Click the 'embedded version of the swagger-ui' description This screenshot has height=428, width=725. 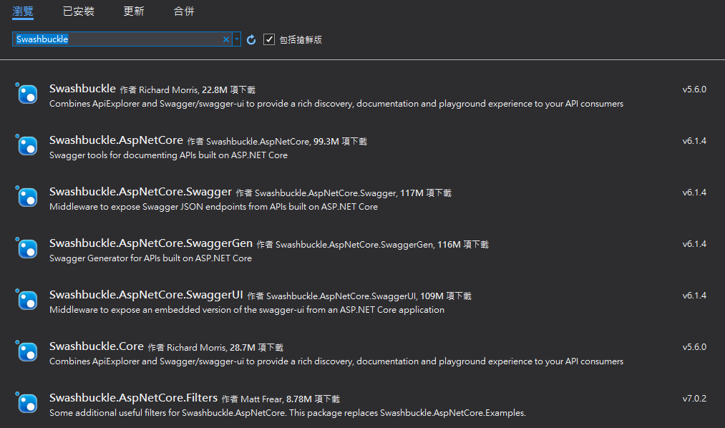[x=247, y=310]
